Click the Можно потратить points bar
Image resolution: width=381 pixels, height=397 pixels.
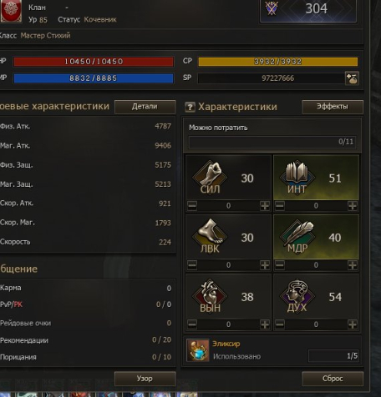tap(272, 142)
